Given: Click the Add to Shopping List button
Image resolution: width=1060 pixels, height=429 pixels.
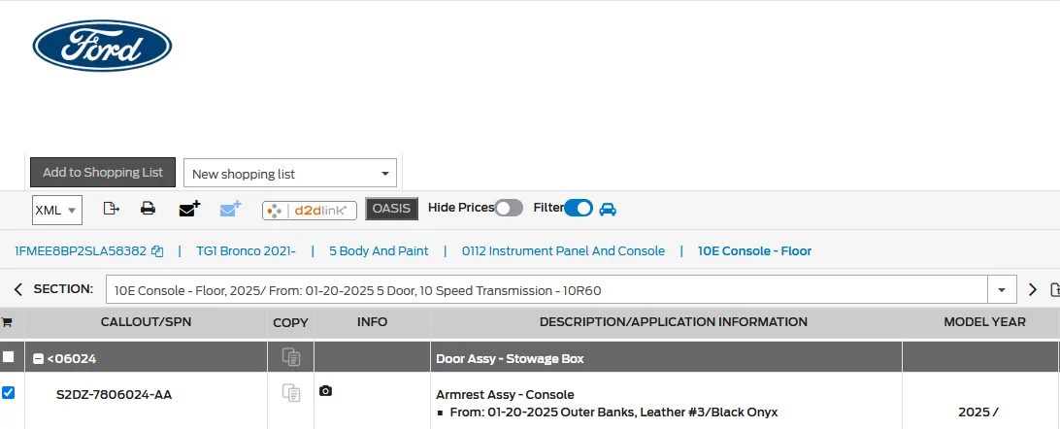Looking at the screenshot, I should [x=103, y=172].
